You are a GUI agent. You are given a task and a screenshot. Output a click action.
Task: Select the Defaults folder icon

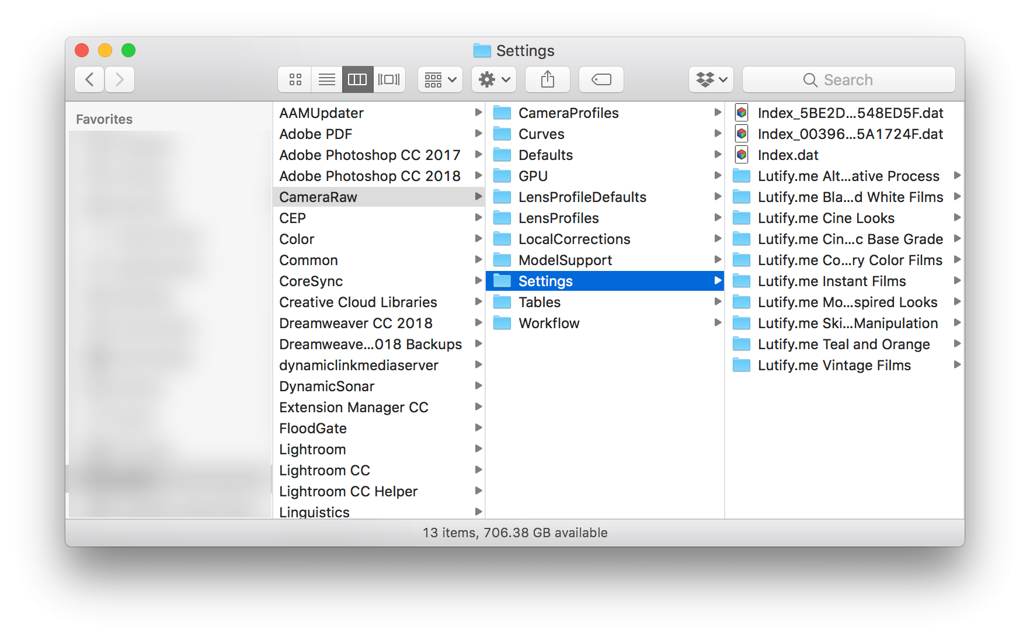[502, 155]
